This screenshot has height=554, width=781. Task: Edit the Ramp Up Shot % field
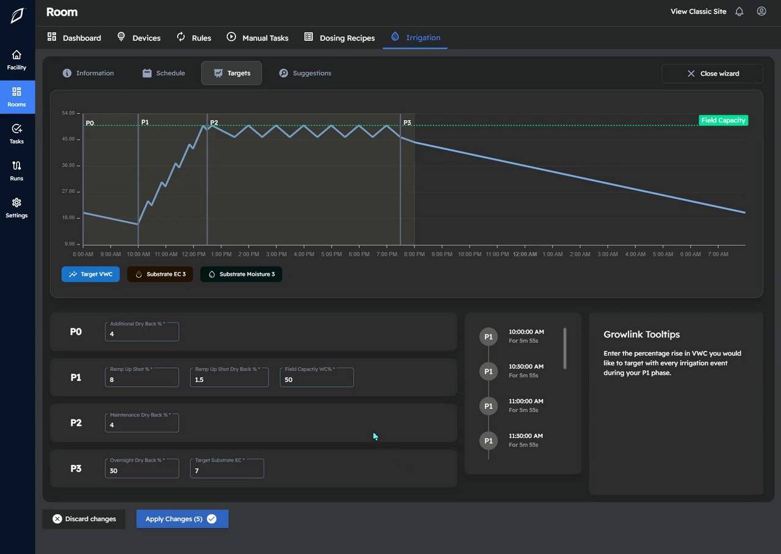pos(142,377)
